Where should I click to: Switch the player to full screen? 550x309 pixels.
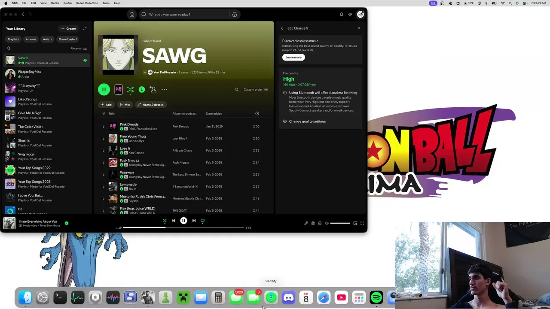pyautogui.click(x=362, y=223)
